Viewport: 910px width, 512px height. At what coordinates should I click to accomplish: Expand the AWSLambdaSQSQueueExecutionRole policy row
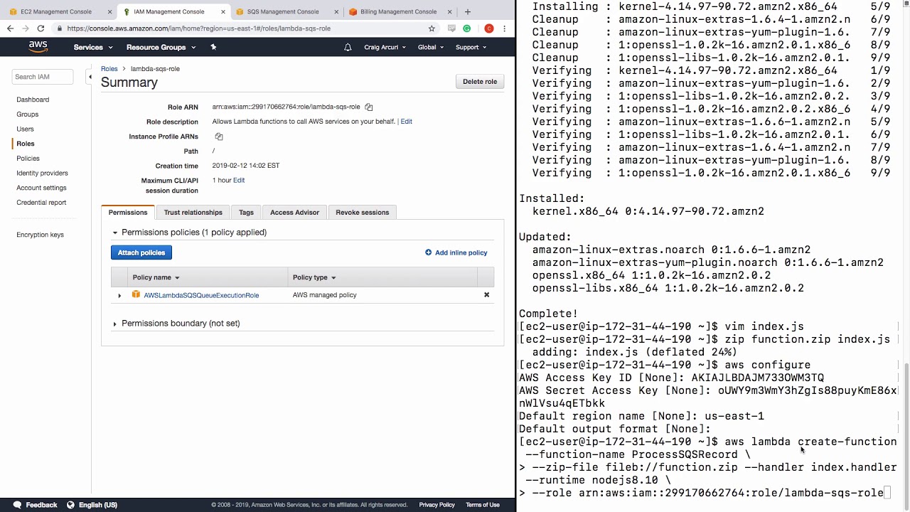(119, 295)
